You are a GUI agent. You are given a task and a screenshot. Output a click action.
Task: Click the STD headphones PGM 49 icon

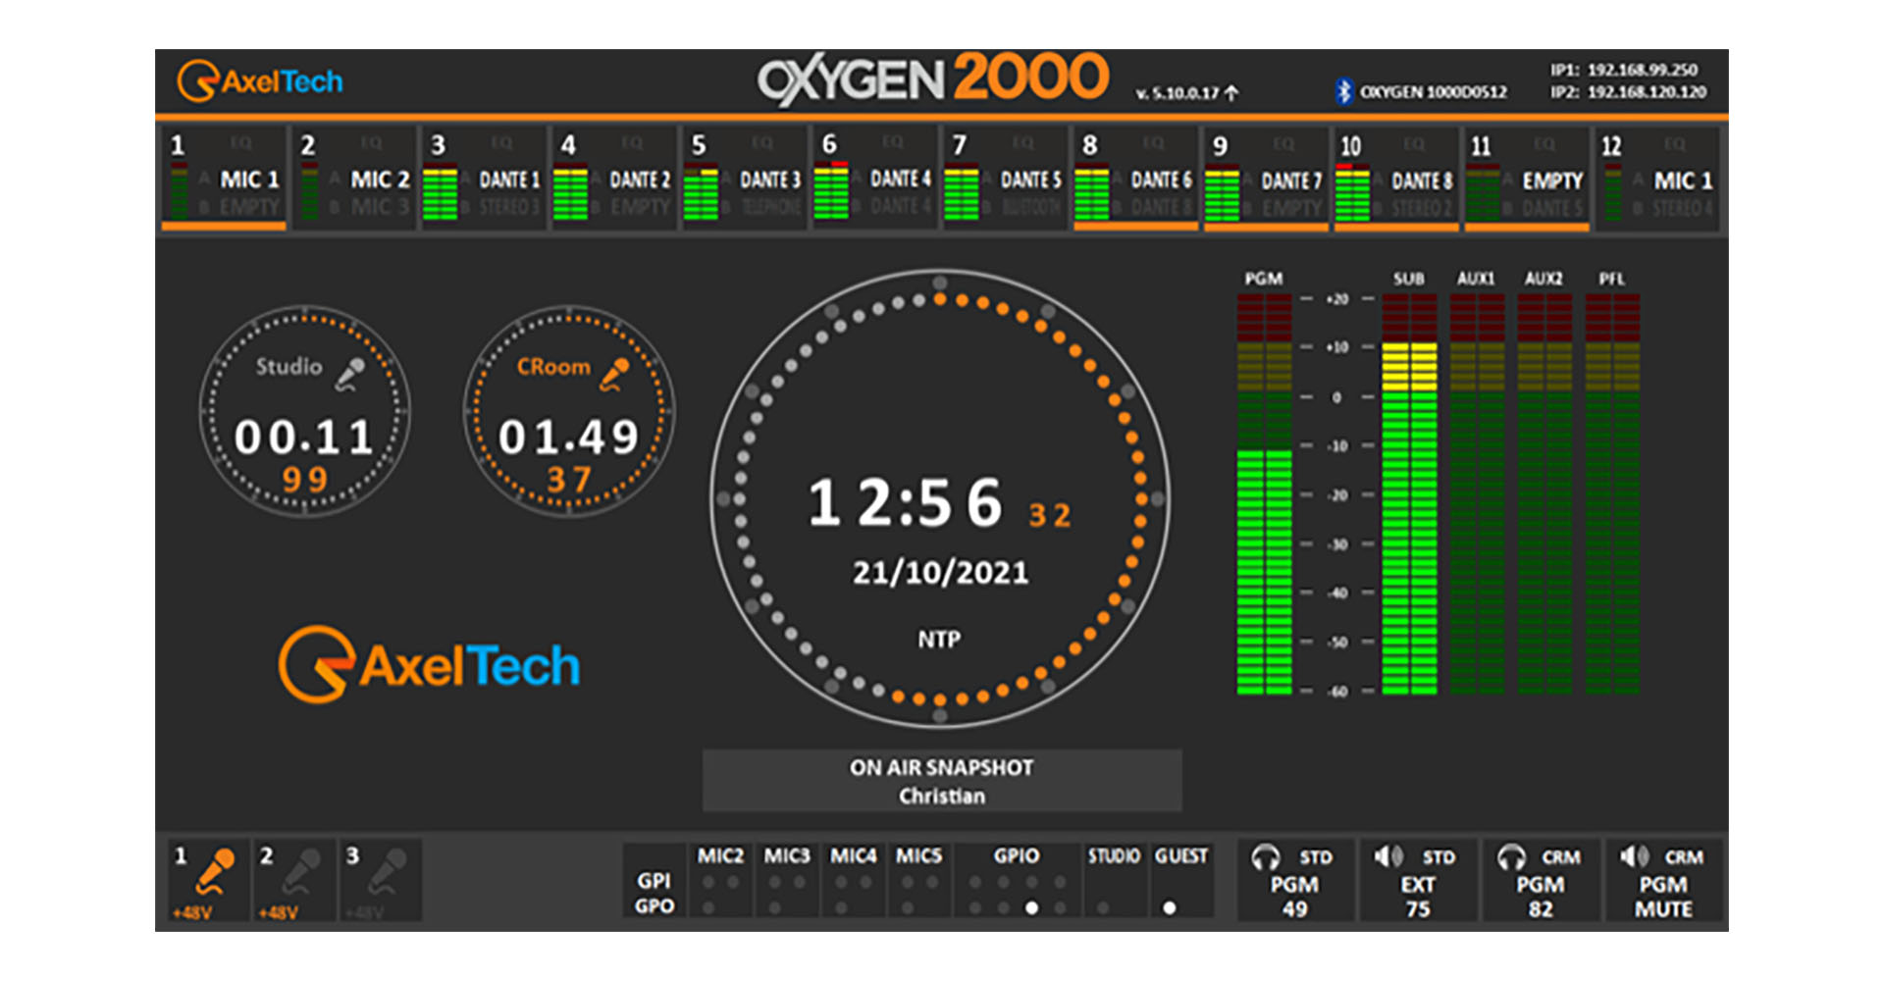coord(1266,857)
